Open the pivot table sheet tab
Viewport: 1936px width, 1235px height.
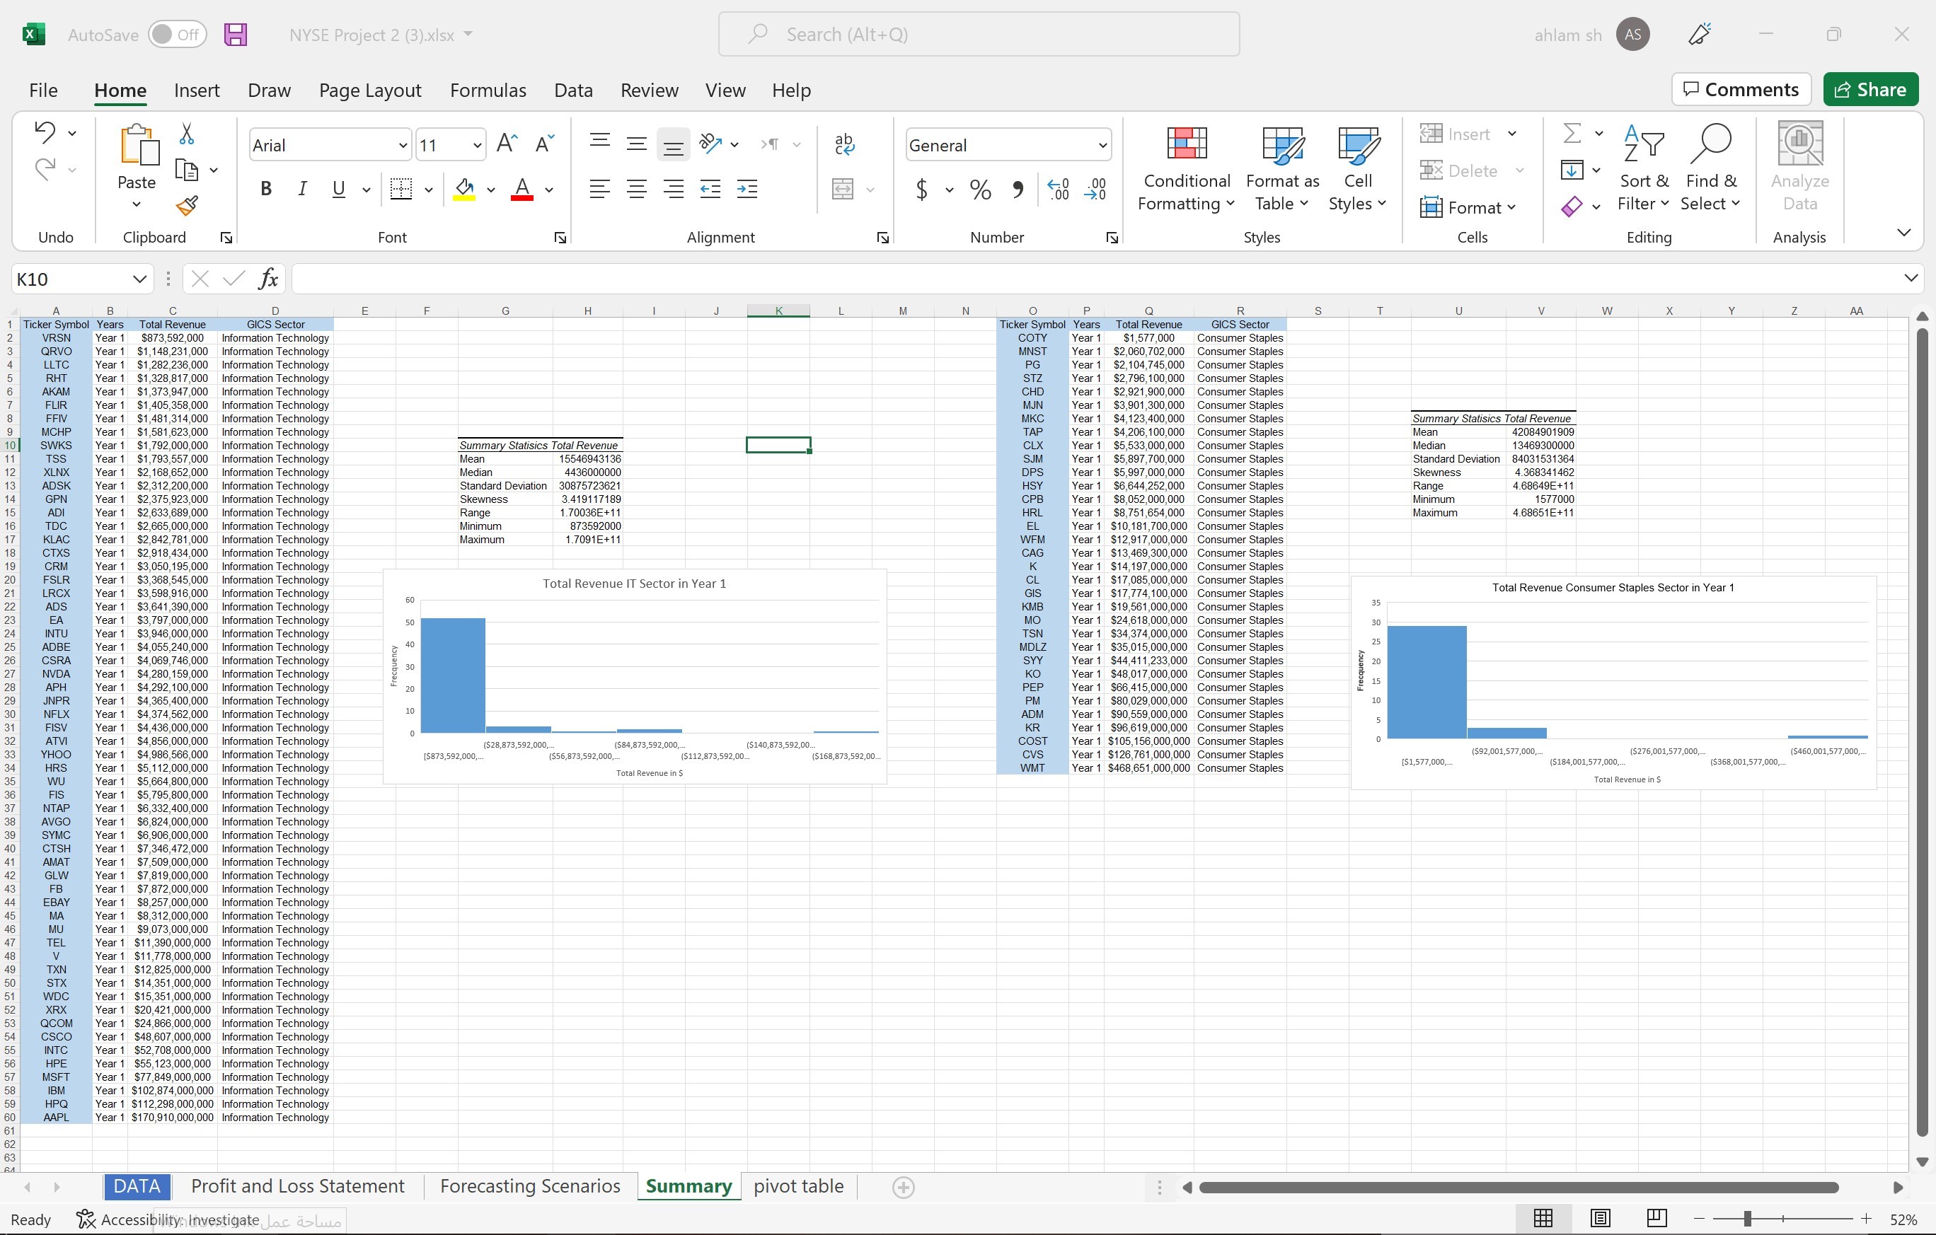[x=797, y=1187]
